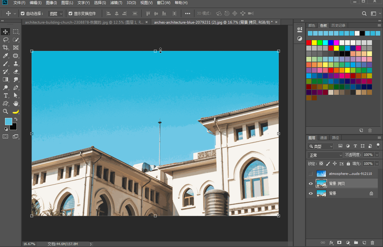Click the background color swatch
Image resolution: width=383 pixels, height=247 pixels.
point(14,127)
